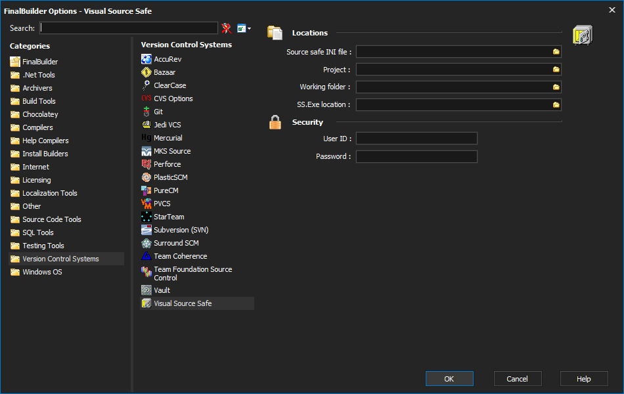Close the FinalBuilder Options dialog
Viewport: 624px width, 394px height.
pos(612,10)
